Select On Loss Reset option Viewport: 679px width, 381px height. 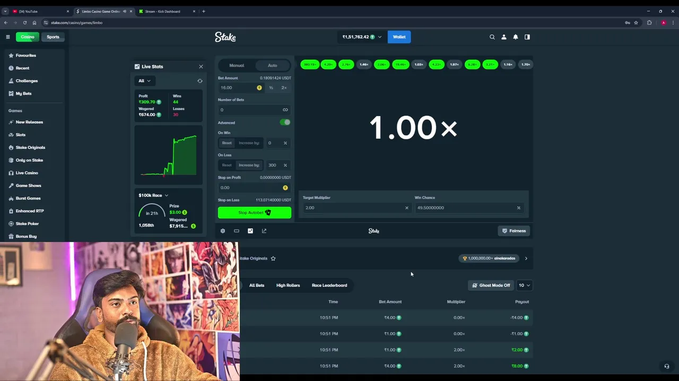click(x=227, y=165)
